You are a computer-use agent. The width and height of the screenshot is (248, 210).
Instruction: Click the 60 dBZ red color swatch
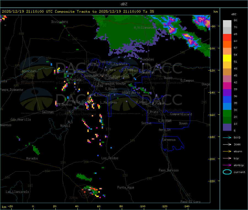pyautogui.click(x=227, y=37)
